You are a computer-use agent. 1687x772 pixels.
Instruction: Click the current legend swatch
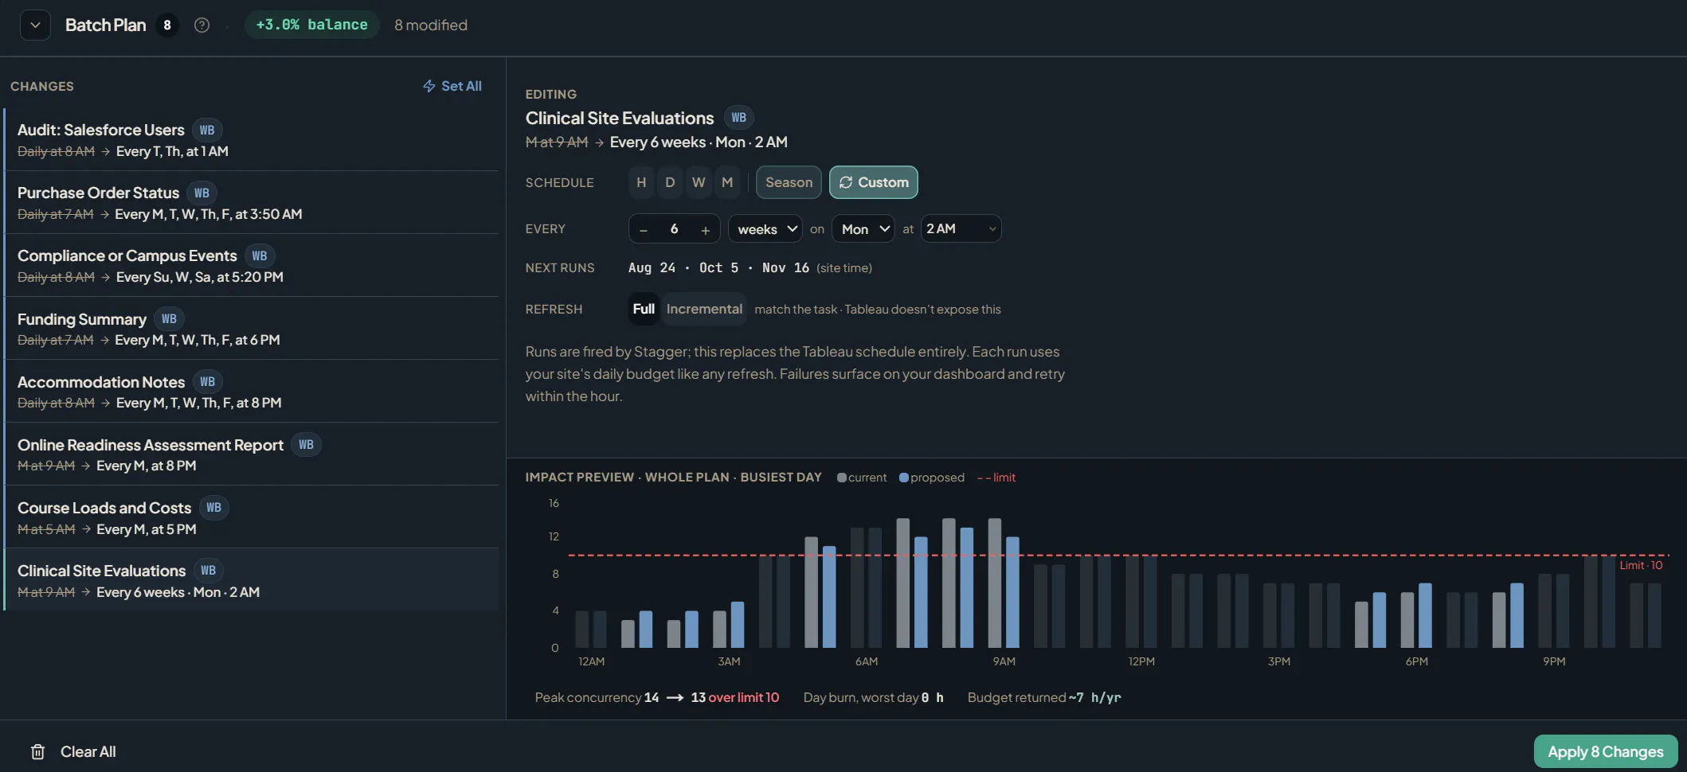pos(841,478)
